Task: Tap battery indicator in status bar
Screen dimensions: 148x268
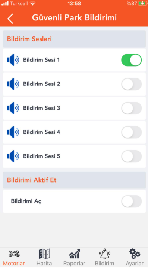Action: click(x=142, y=3)
